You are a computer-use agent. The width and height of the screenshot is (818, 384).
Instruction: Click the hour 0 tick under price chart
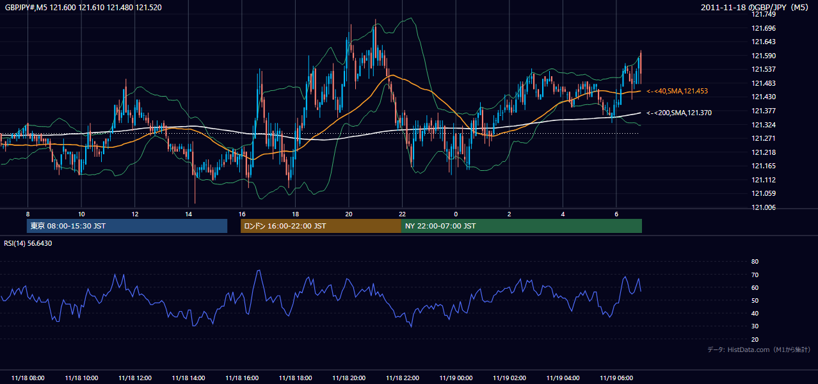tap(456, 213)
